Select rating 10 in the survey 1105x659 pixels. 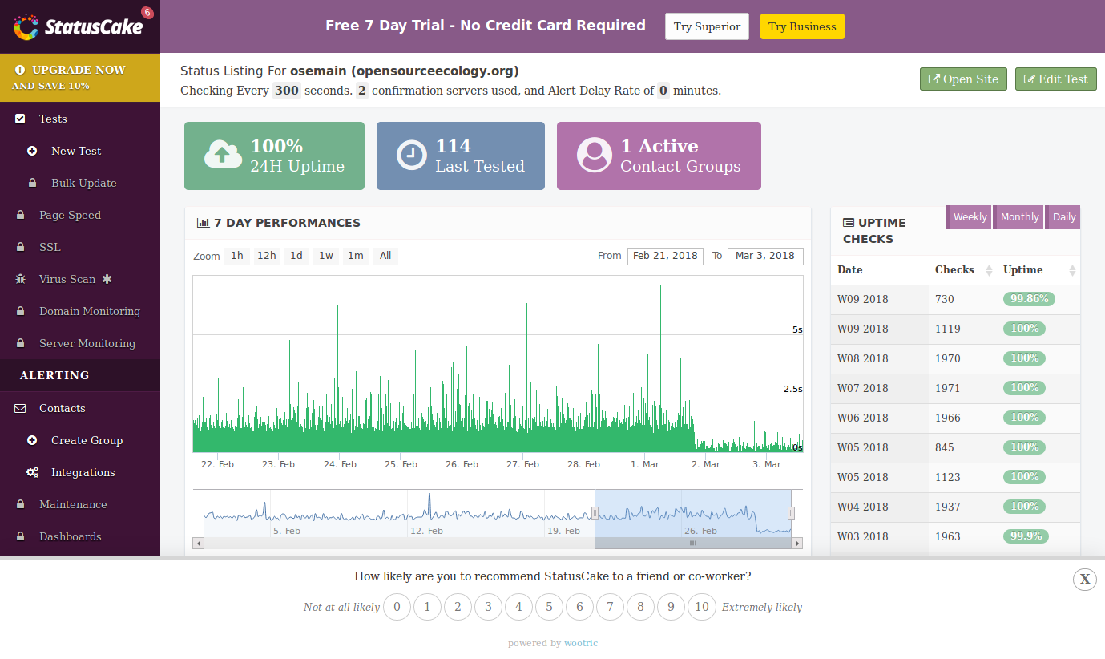click(x=702, y=607)
